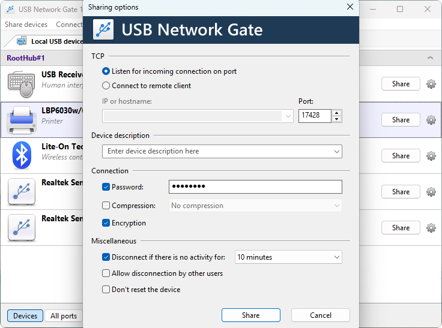Open settings gear for first Realtek row
The image size is (442, 328).
(x=431, y=192)
